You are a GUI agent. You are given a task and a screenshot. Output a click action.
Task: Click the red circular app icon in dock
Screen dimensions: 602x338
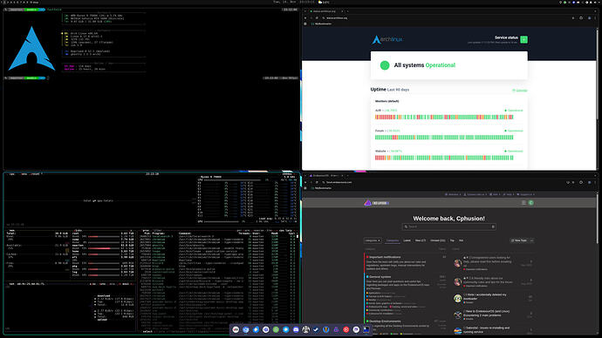345,329
